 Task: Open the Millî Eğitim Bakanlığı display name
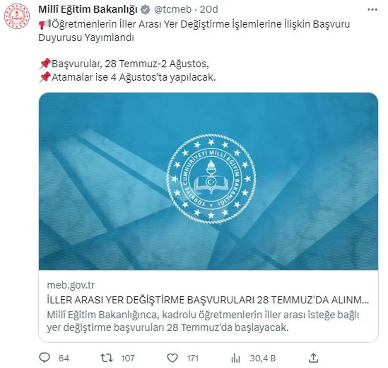click(x=88, y=9)
